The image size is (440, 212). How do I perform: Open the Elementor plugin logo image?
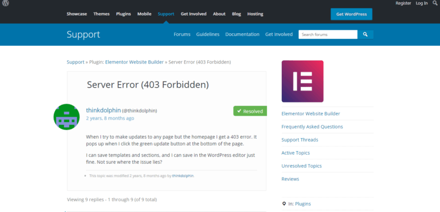click(x=302, y=81)
